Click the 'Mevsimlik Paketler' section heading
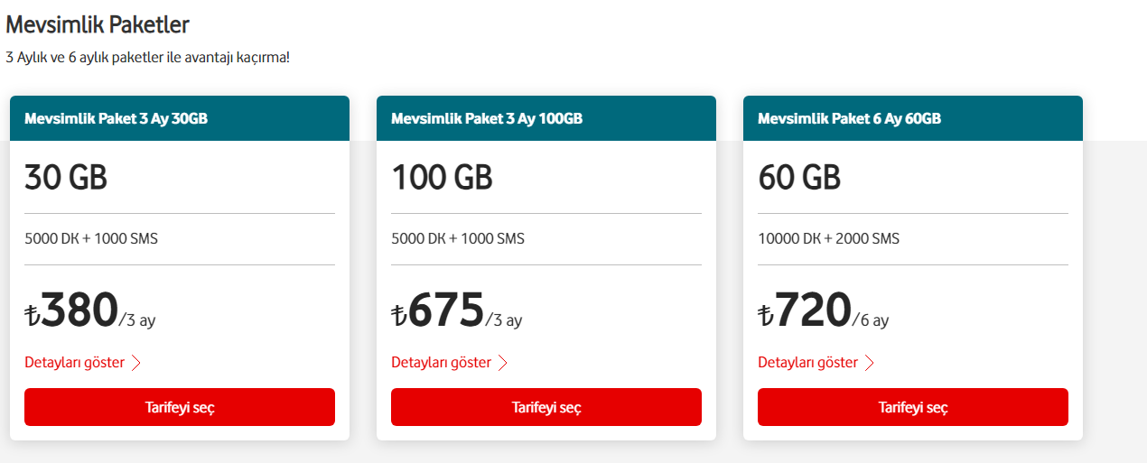Image resolution: width=1147 pixels, height=463 pixels. point(98,24)
